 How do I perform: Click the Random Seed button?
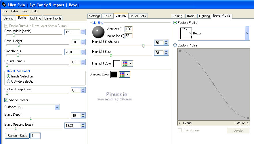(x=17, y=136)
